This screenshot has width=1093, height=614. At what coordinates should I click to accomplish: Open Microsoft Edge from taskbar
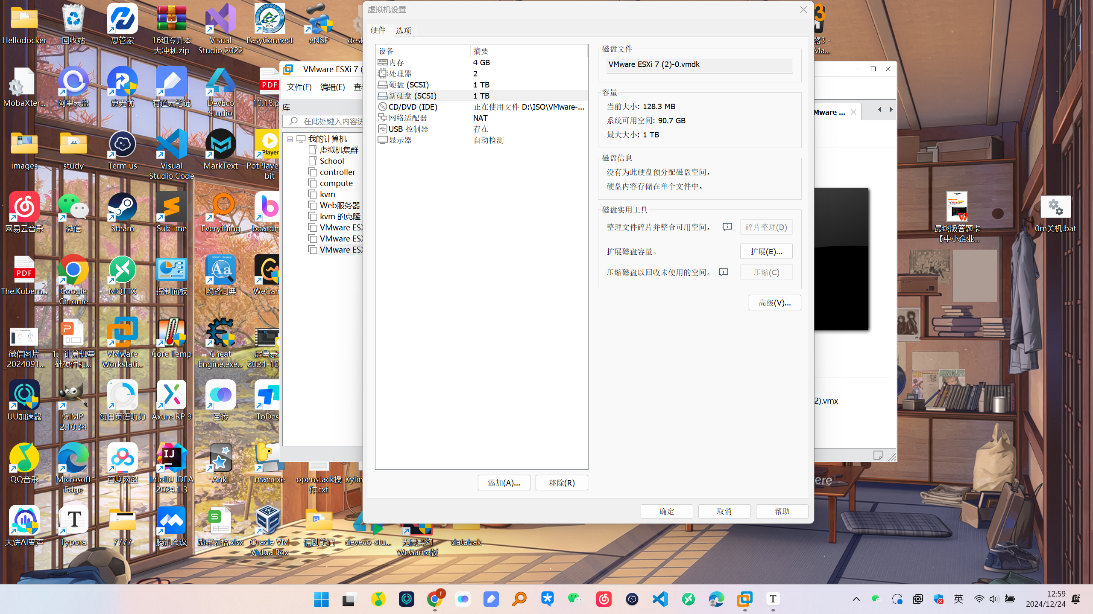coord(716,599)
